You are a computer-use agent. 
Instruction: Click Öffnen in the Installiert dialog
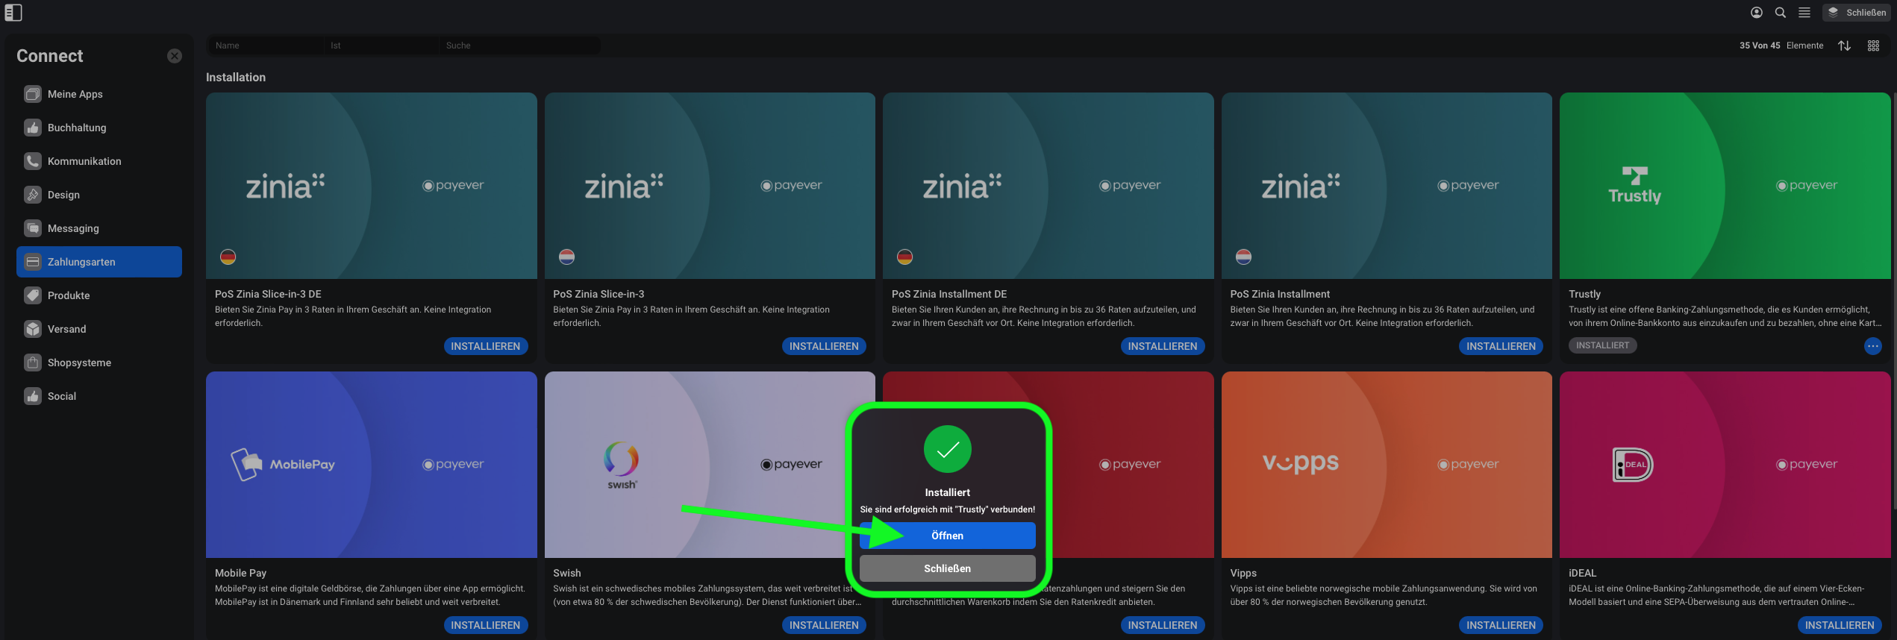pyautogui.click(x=947, y=536)
